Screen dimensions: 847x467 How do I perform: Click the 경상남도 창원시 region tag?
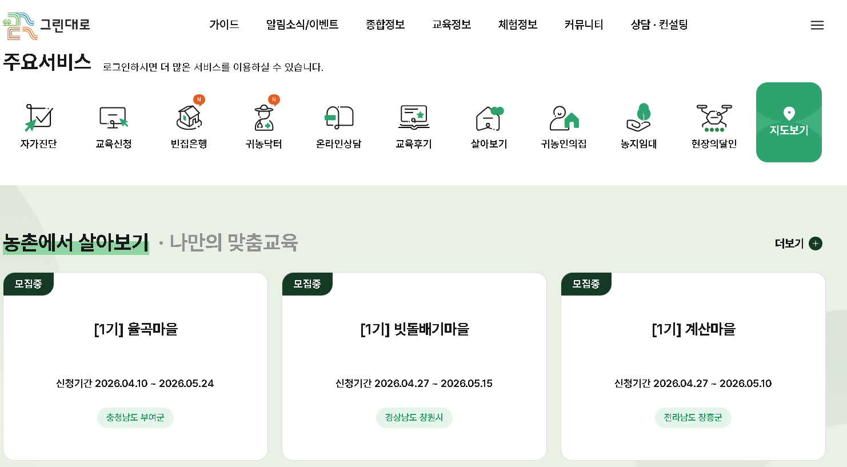414,418
